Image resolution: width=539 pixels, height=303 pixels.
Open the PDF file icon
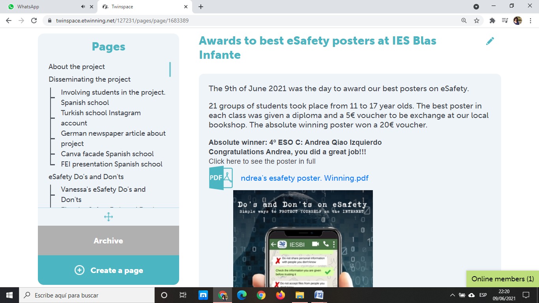(221, 178)
